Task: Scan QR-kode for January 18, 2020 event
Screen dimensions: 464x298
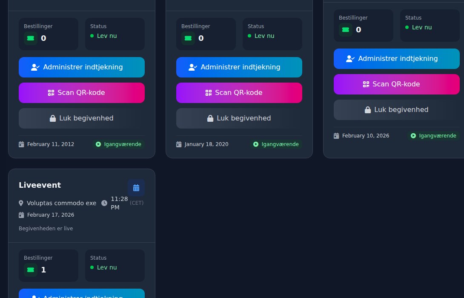Action: point(239,93)
